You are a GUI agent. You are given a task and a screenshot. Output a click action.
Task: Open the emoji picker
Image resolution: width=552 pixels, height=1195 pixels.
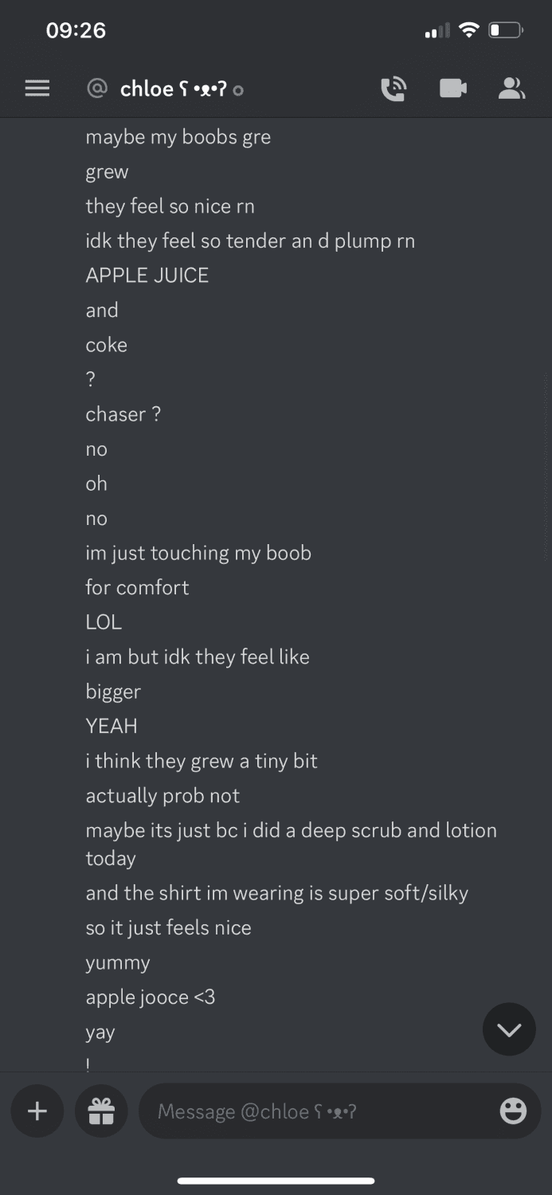point(514,1111)
